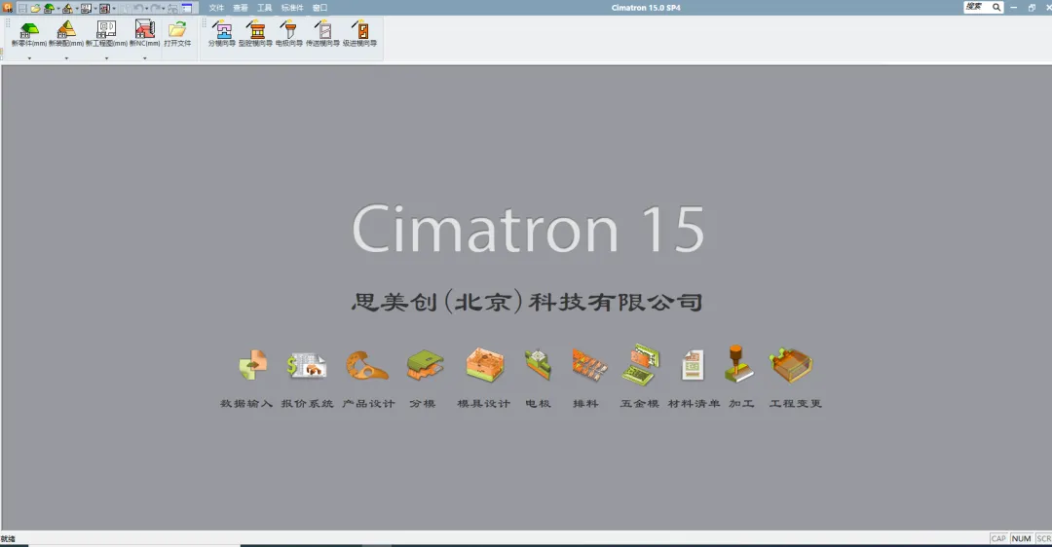Screen dimensions: 1052x547
Task: Expand the quick-access new assembly dropdown arrow
Action: click(77, 9)
